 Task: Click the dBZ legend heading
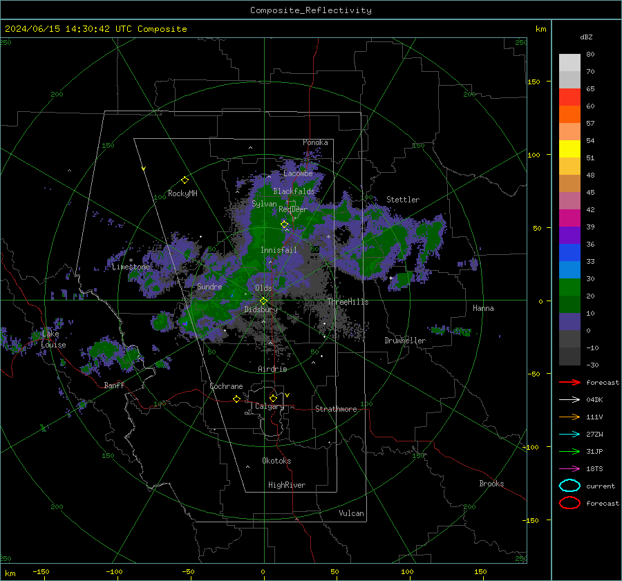586,37
